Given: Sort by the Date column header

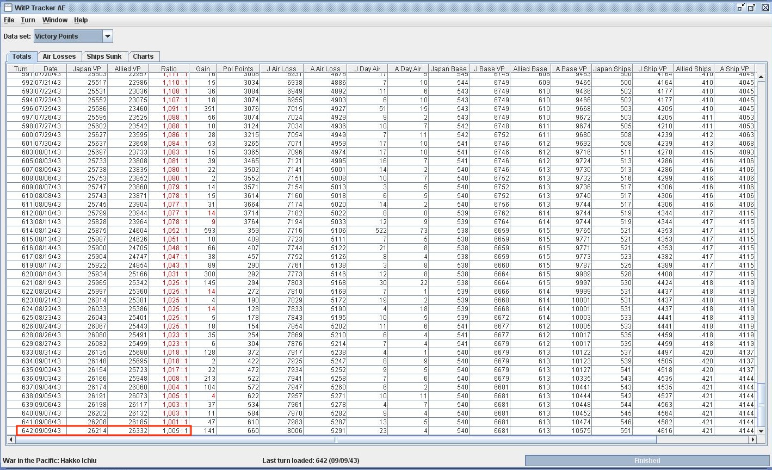Looking at the screenshot, I should click(51, 69).
